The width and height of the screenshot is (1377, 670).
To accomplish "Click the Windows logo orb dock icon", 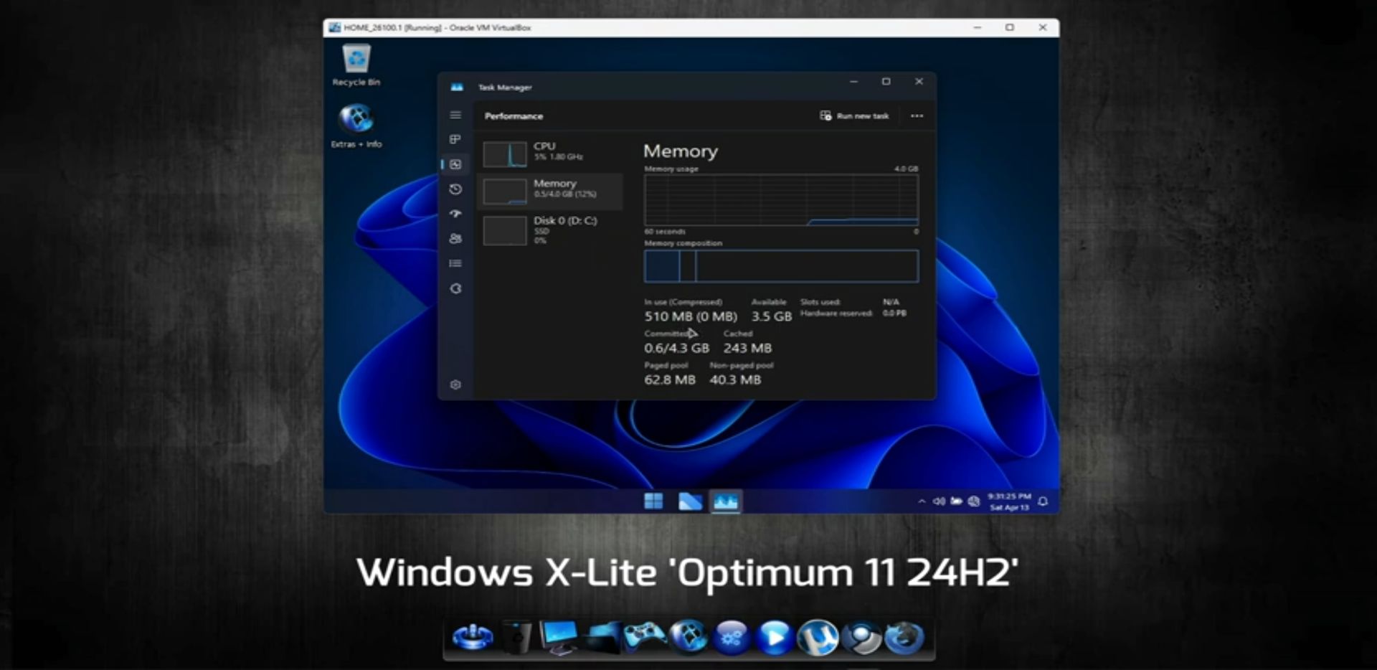I will pos(688,637).
